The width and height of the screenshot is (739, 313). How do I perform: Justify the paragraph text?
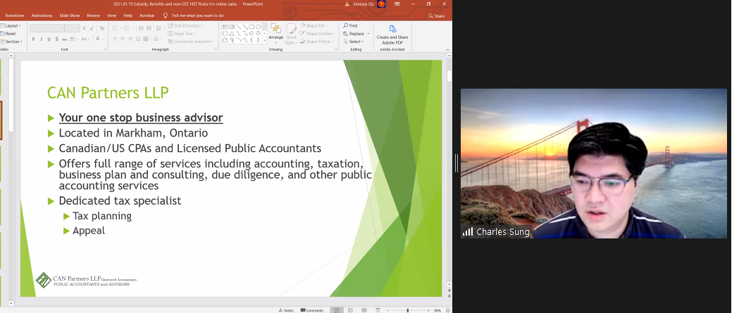[138, 39]
